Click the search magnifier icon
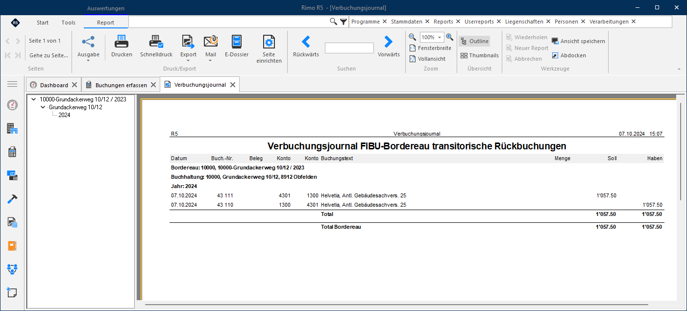The width and height of the screenshot is (687, 311). 333,22
